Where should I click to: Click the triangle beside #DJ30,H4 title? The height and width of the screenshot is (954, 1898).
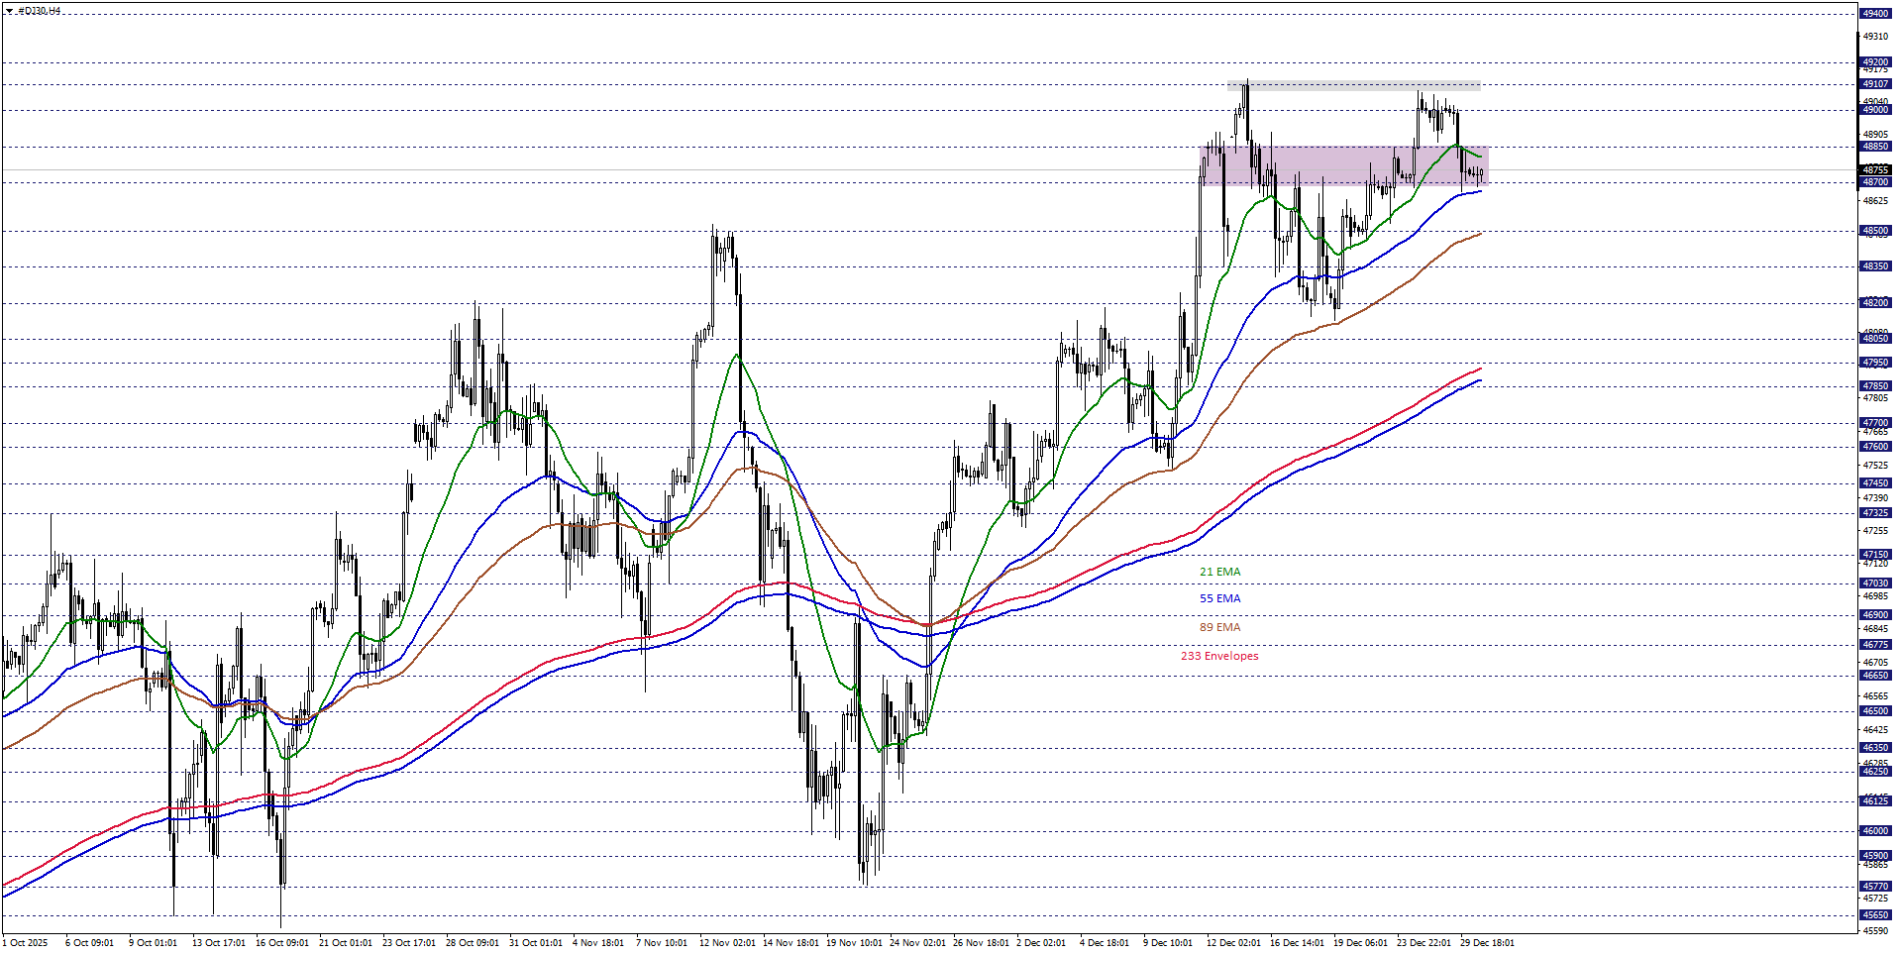pos(9,11)
